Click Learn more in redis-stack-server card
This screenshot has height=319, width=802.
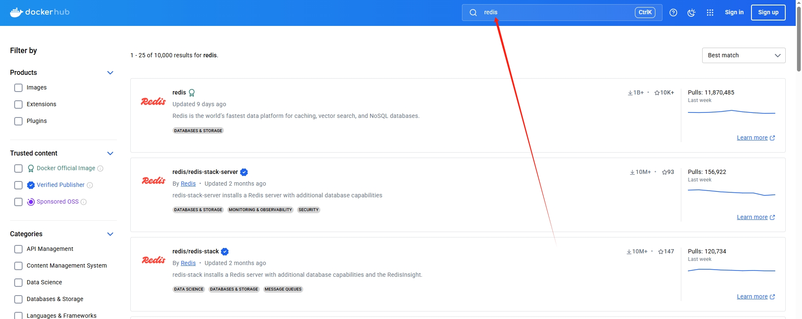[x=756, y=217]
